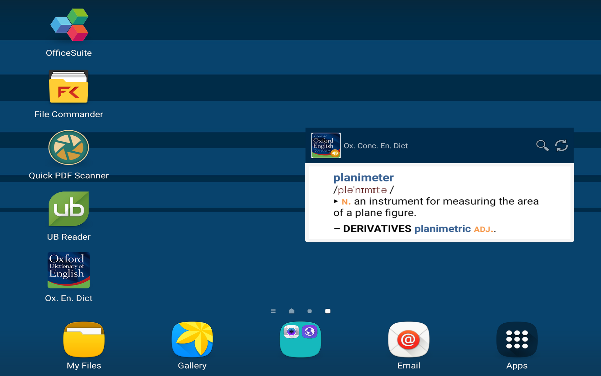Open the Ox. En. Dict app

pos(69,270)
